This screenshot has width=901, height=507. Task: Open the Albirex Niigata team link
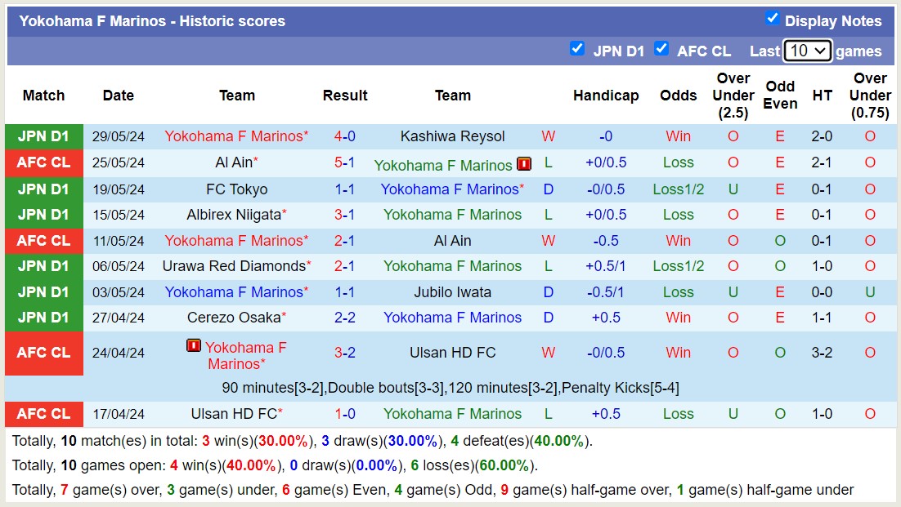tap(236, 215)
